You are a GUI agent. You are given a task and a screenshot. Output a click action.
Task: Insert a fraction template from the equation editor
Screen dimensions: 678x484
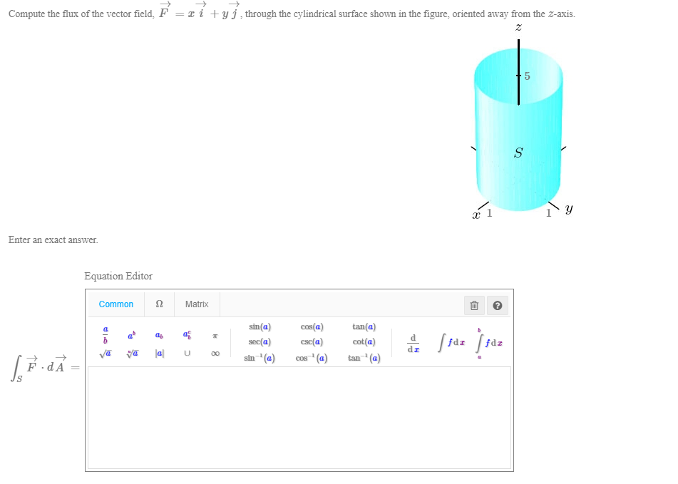106,334
